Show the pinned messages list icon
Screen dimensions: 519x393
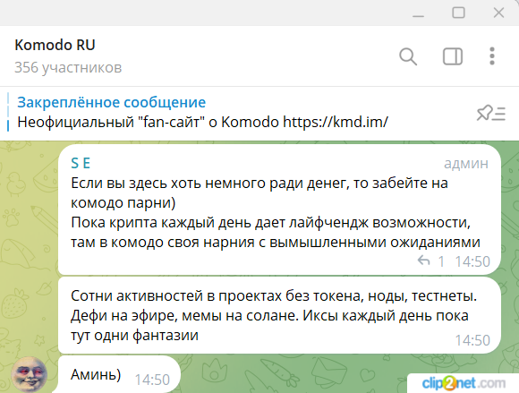(x=491, y=113)
